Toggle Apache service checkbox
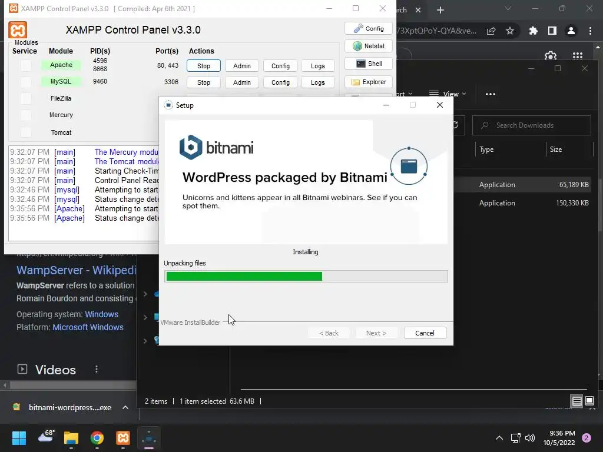Viewport: 603px width, 452px height. [26, 65]
